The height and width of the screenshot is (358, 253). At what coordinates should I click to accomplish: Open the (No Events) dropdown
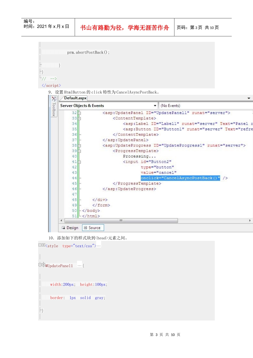tap(206, 106)
